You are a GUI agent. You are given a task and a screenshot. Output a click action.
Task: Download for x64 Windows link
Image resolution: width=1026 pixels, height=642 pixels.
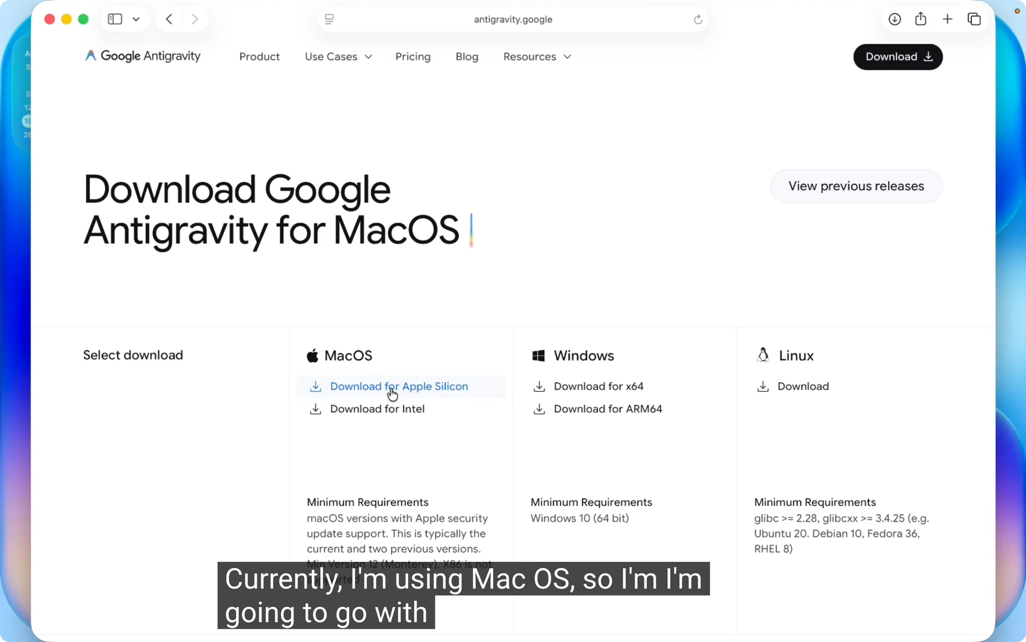[x=598, y=386]
